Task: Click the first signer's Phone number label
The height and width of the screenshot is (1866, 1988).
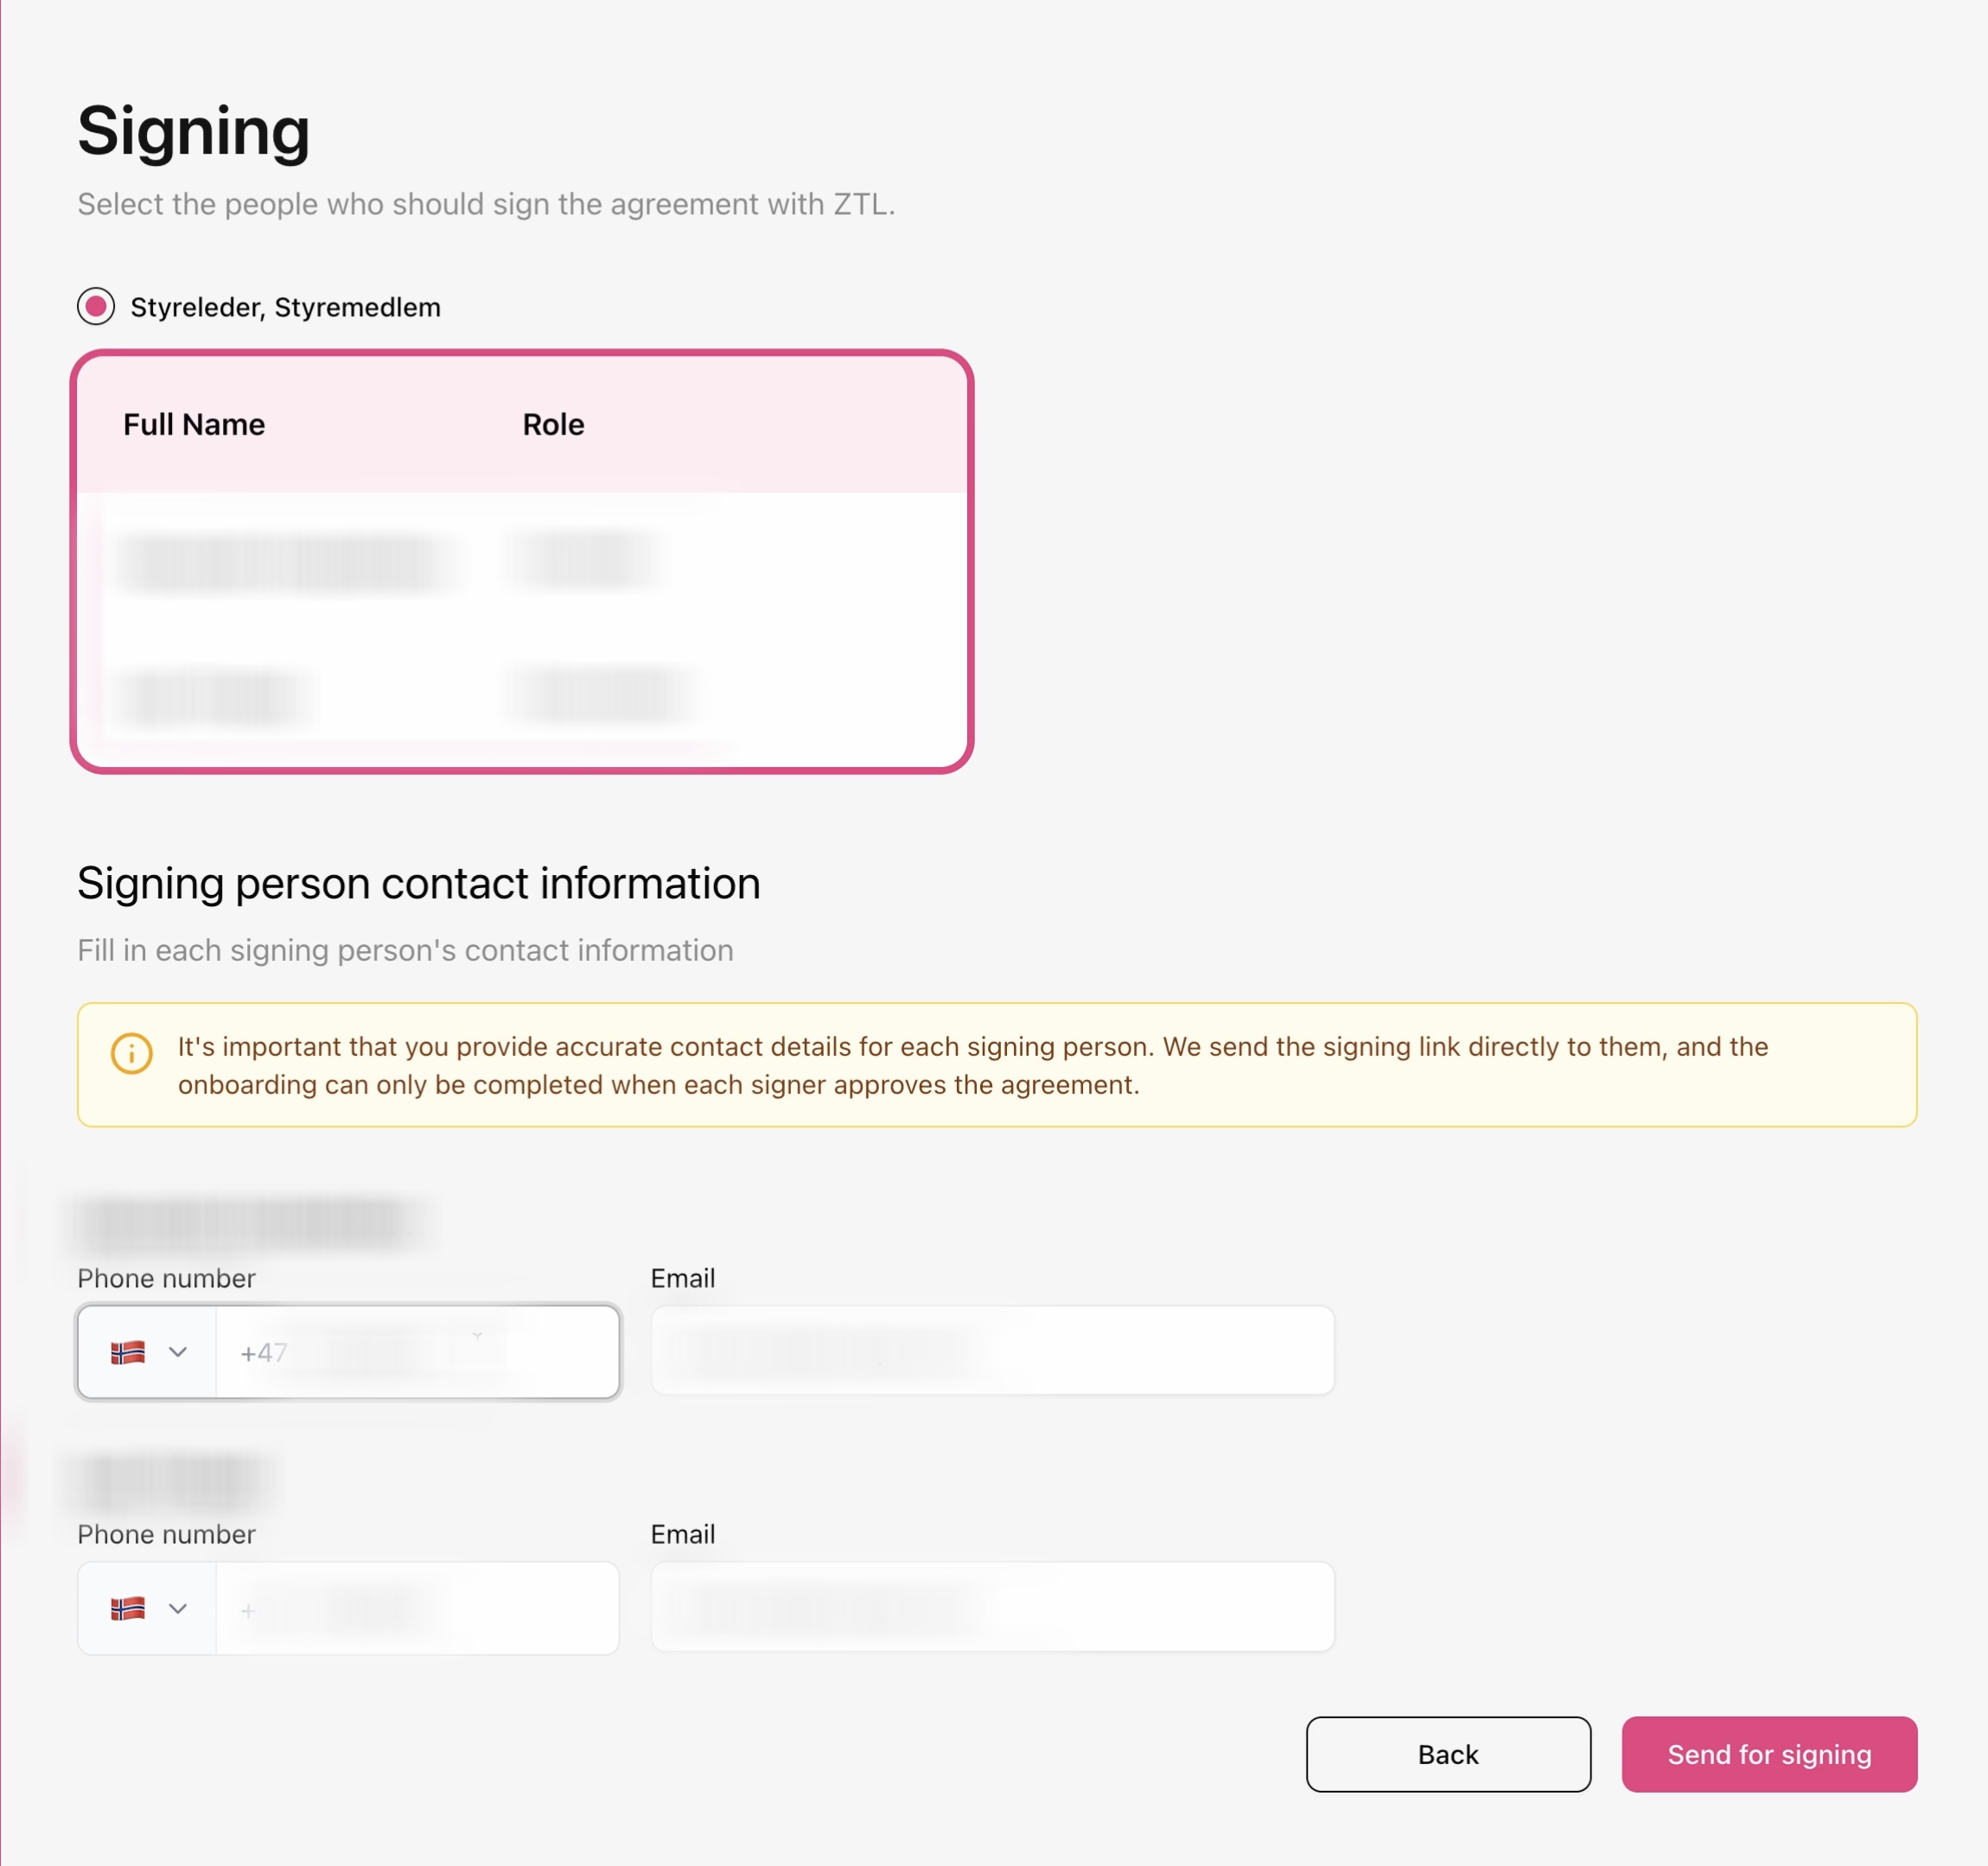Action: [166, 1279]
